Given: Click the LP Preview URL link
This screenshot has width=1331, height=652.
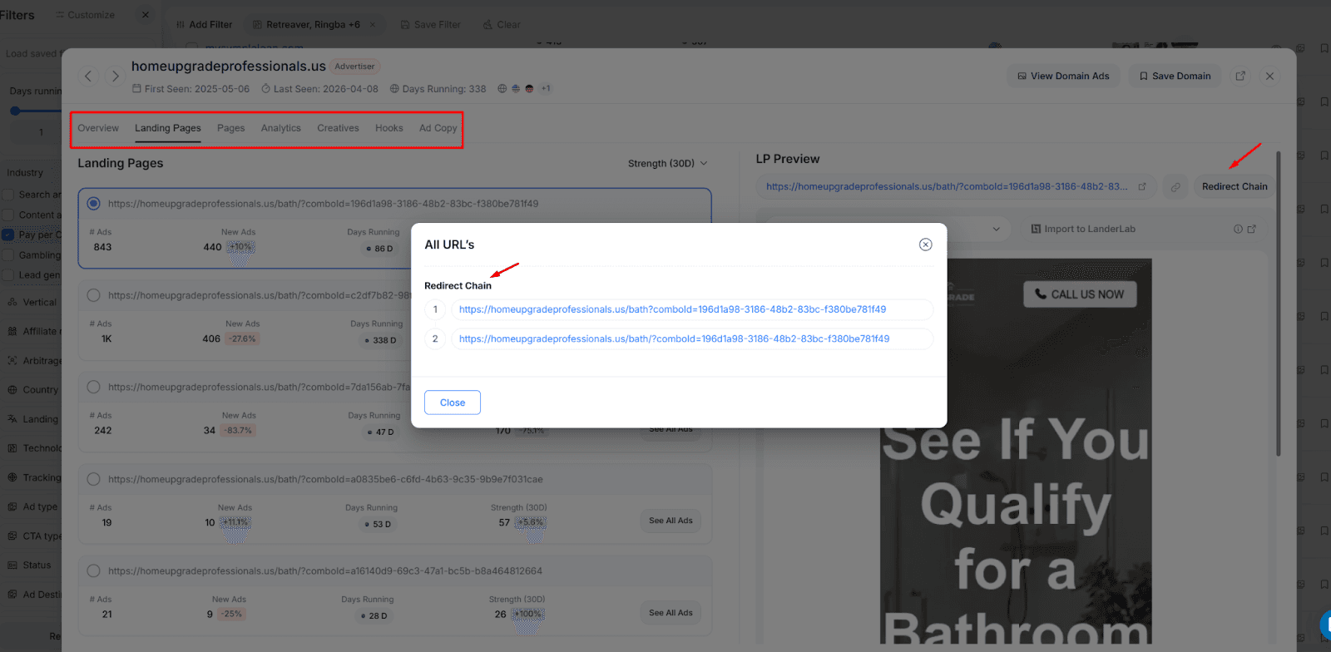Looking at the screenshot, I should 947,187.
